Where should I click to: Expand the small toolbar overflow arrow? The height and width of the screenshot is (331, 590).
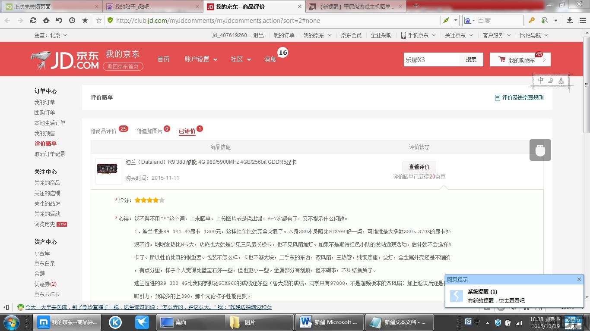click(x=556, y=20)
